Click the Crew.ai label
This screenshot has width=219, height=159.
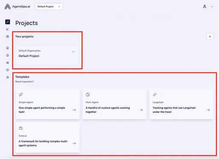pyautogui.click(x=23, y=136)
